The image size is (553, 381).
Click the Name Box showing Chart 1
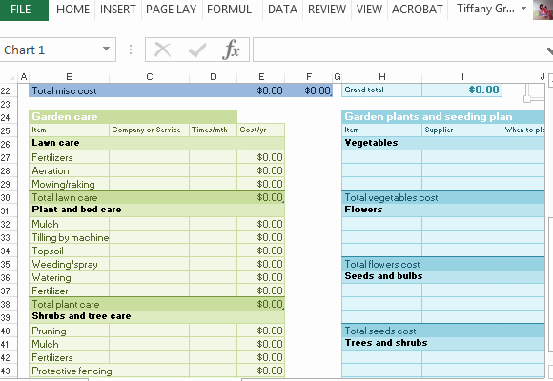50,50
